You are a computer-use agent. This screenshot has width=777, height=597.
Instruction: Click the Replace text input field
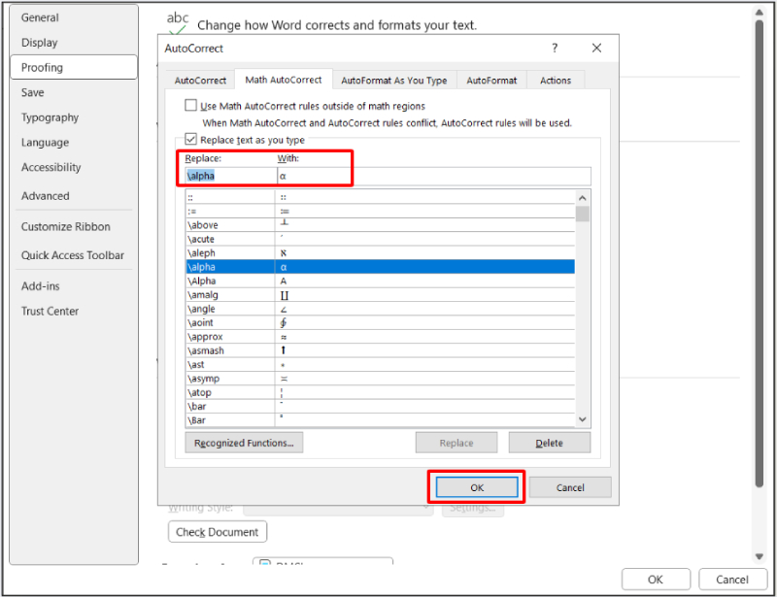229,176
